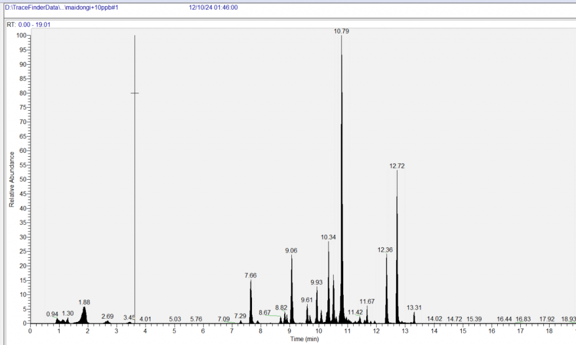Select the 10.34 peak label
Viewport: 576px width, 345px height.
pos(328,238)
